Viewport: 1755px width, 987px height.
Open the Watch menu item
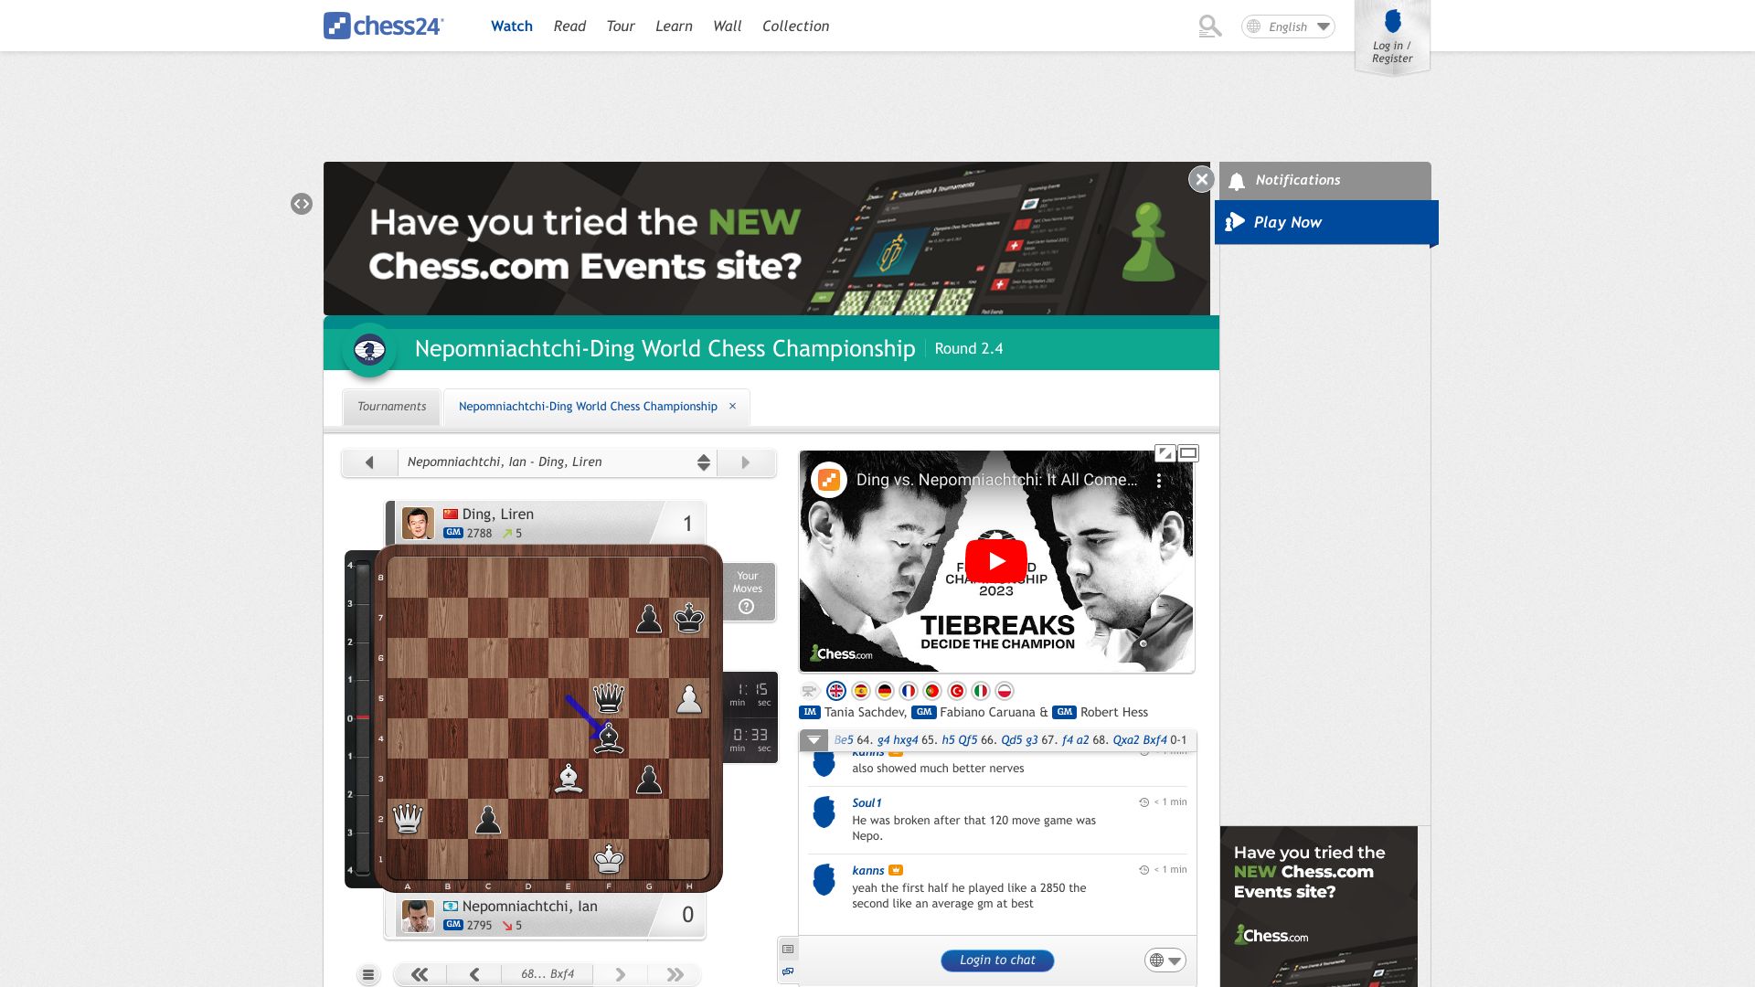tap(511, 27)
